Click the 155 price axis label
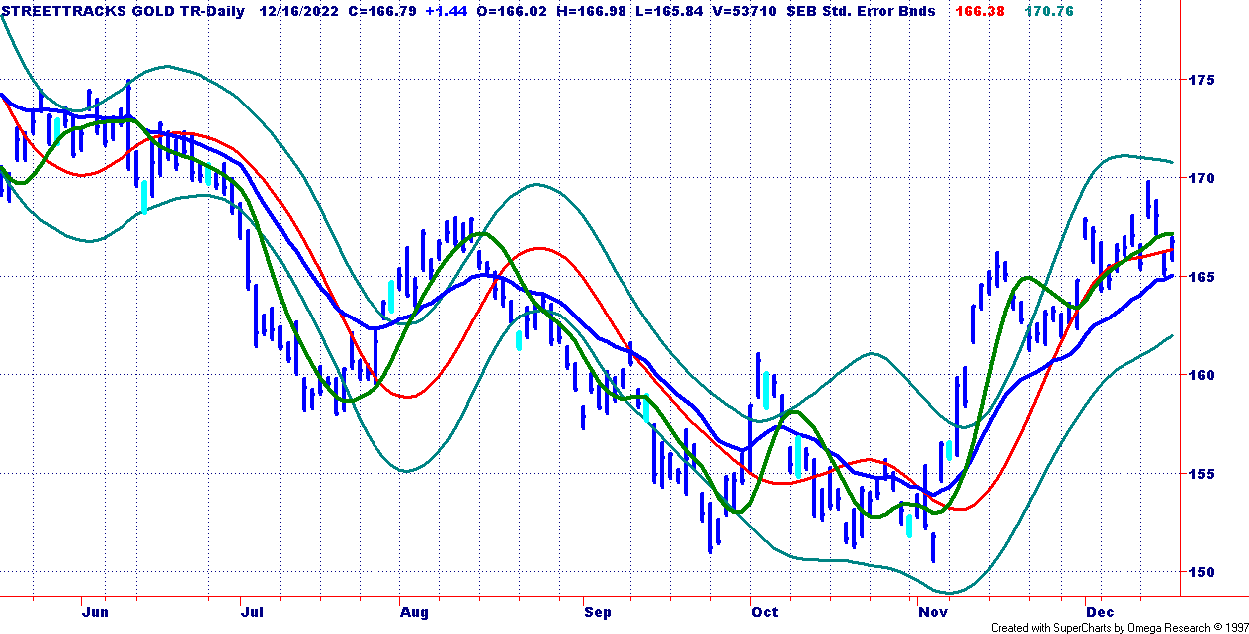Screen dimensions: 1249x634 coord(1201,474)
